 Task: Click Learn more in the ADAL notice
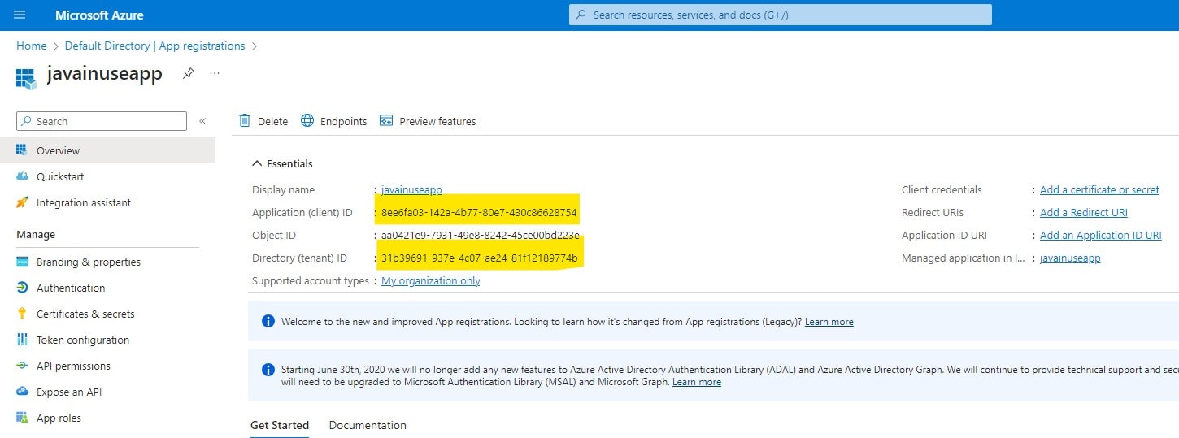pos(697,382)
